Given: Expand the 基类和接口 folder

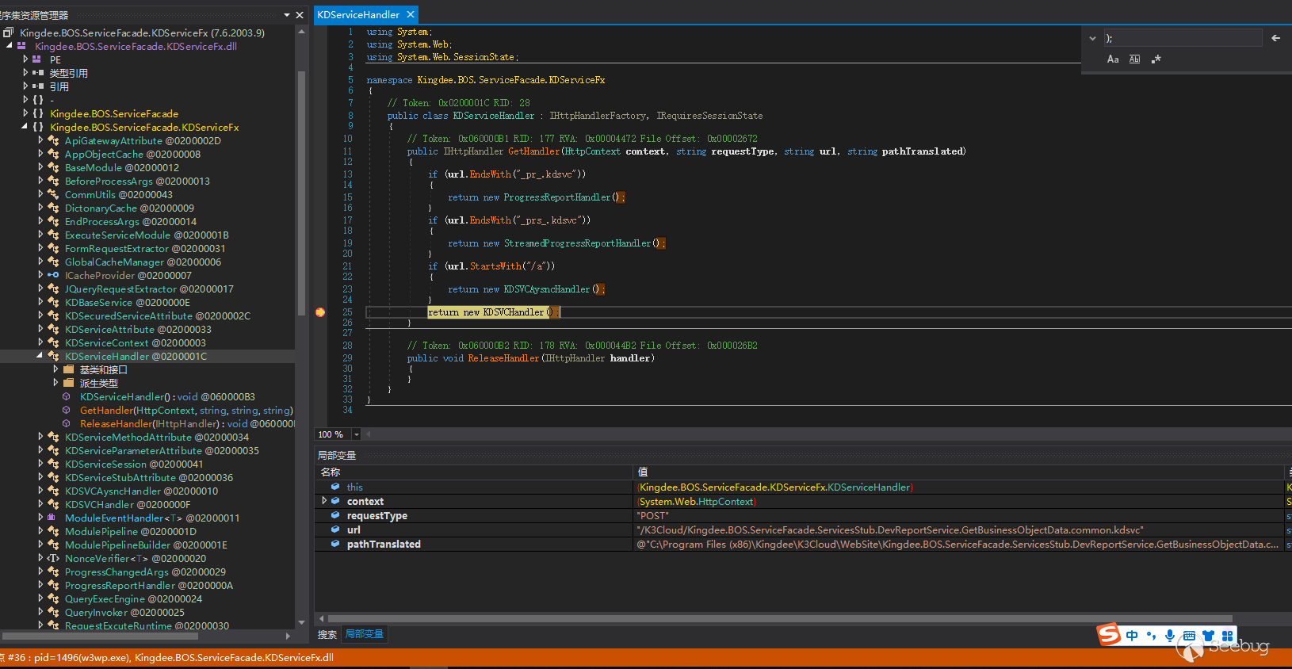Looking at the screenshot, I should coord(55,369).
